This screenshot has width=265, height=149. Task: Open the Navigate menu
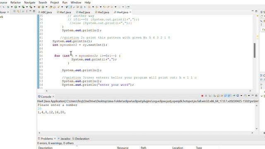pyautogui.click(x=30, y=2)
